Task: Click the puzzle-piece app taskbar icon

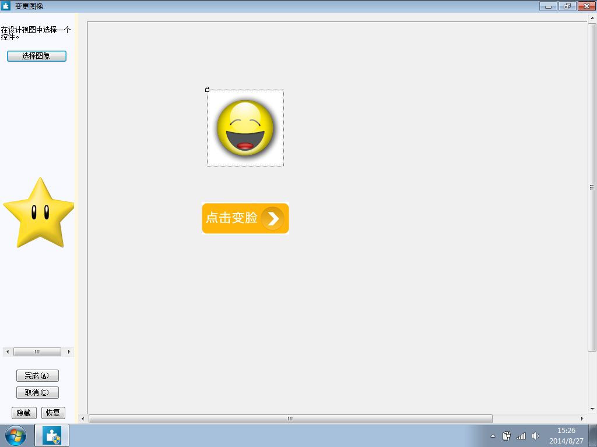Action: [52, 435]
